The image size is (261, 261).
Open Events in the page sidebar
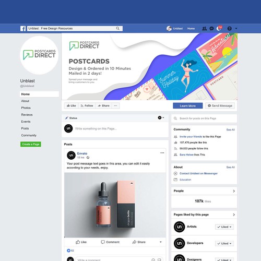point(26,122)
